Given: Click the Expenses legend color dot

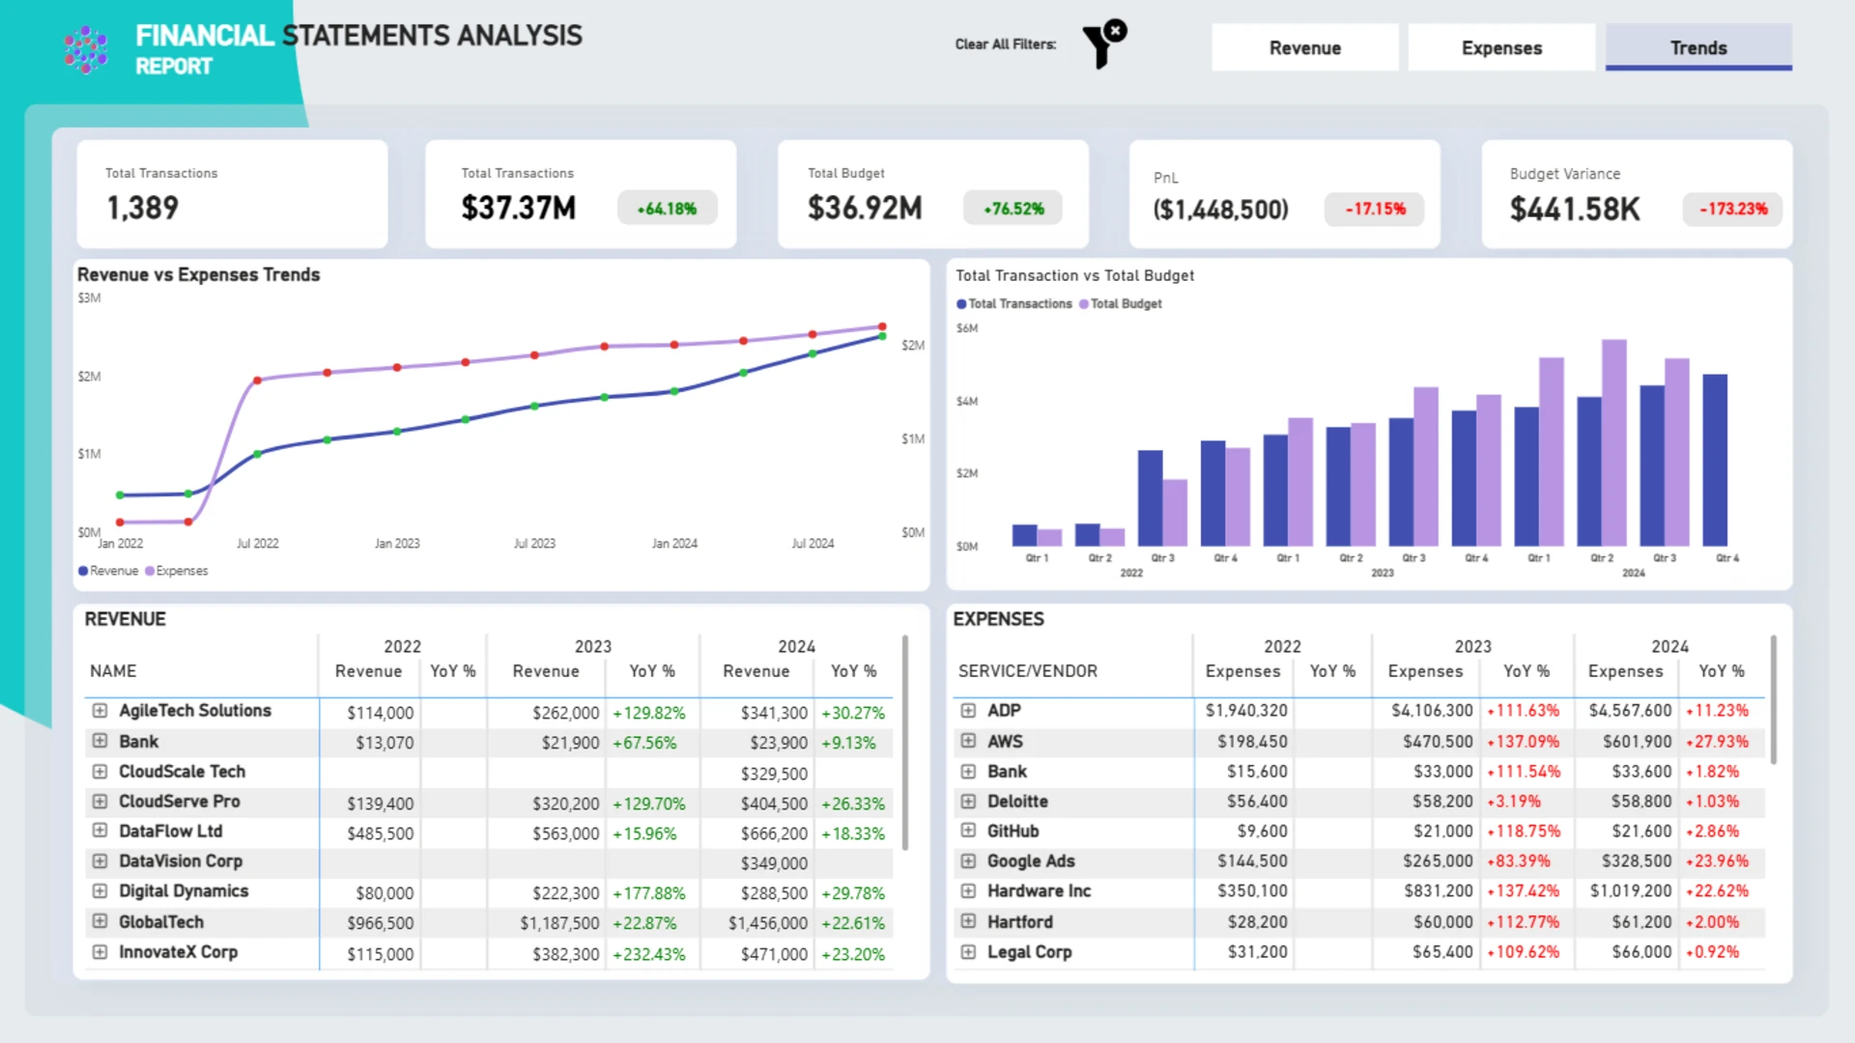Looking at the screenshot, I should [x=150, y=571].
